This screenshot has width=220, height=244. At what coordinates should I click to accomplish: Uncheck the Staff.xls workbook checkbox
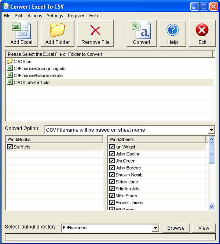tap(10, 147)
